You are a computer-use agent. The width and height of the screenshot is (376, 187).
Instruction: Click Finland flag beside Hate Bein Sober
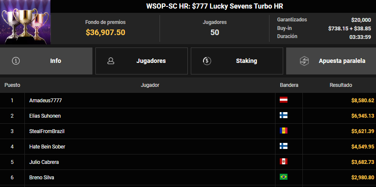coord(284,146)
